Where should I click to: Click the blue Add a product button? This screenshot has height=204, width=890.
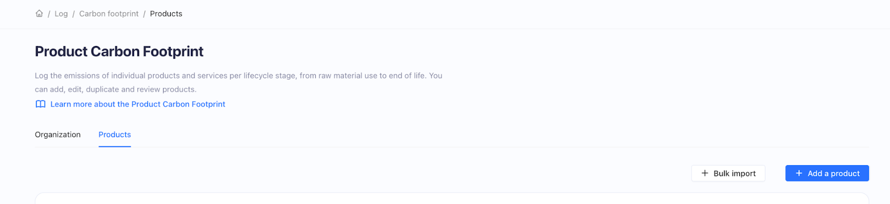tap(827, 174)
